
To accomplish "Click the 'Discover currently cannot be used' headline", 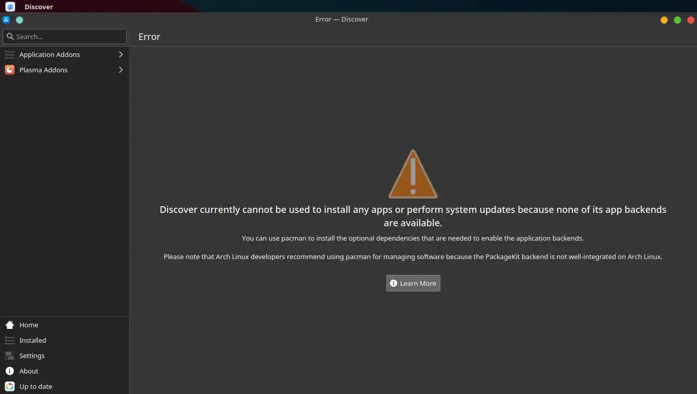I will coord(413,216).
